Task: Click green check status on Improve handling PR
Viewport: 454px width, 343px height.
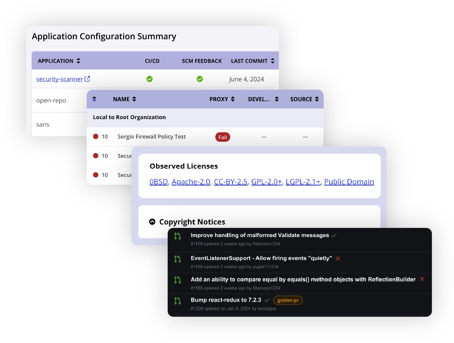Action: (x=334, y=236)
